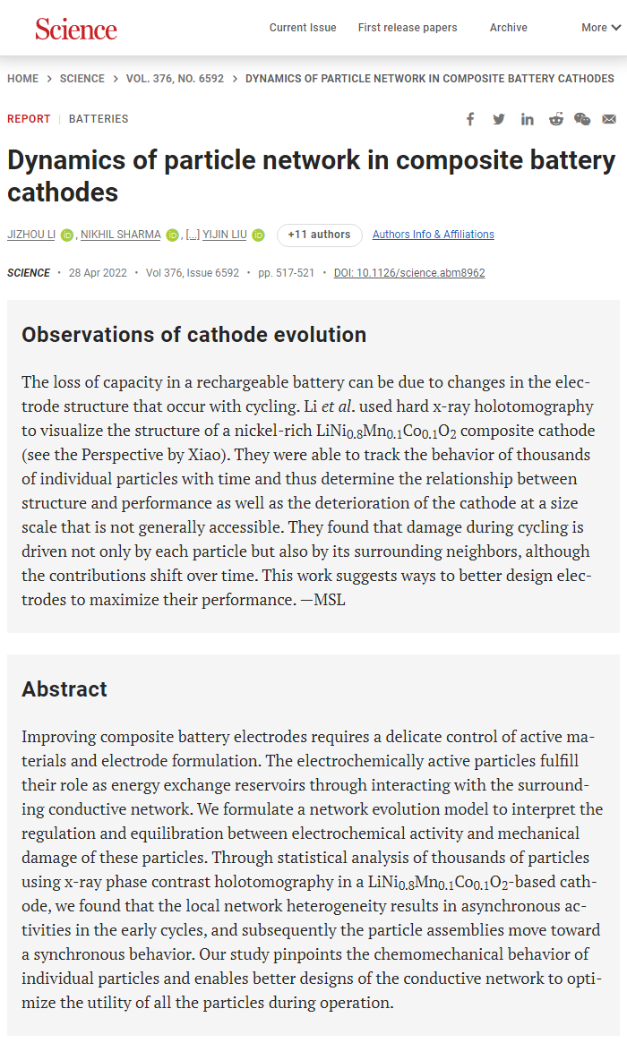
Task: Open Nikhil Sharma's ORCID icon
Action: point(172,235)
